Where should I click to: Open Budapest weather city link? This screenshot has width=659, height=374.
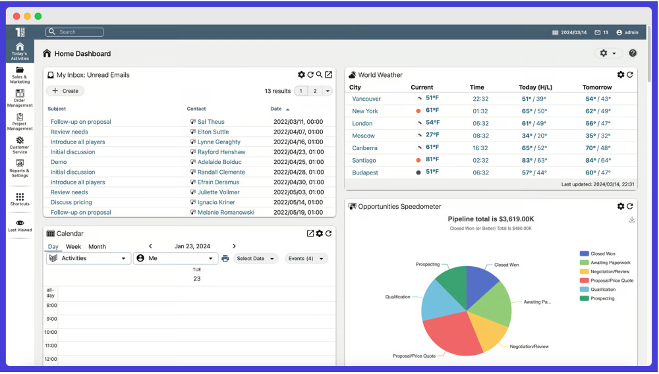pos(365,173)
